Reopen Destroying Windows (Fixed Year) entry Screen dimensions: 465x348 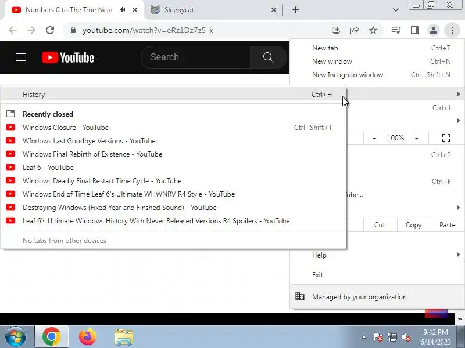pos(173,208)
